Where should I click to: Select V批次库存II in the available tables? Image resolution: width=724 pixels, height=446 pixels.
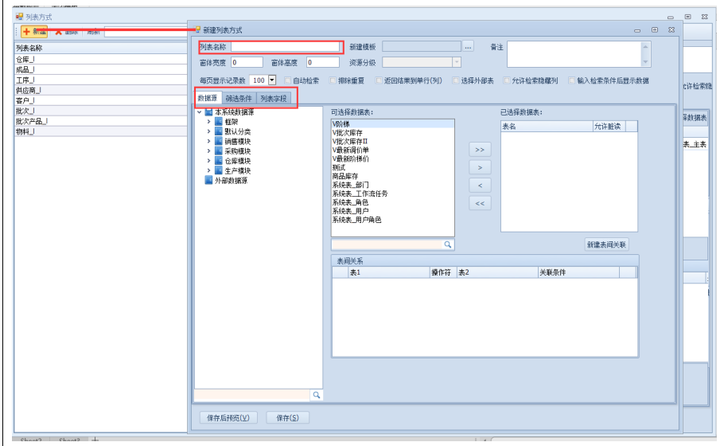coord(392,142)
